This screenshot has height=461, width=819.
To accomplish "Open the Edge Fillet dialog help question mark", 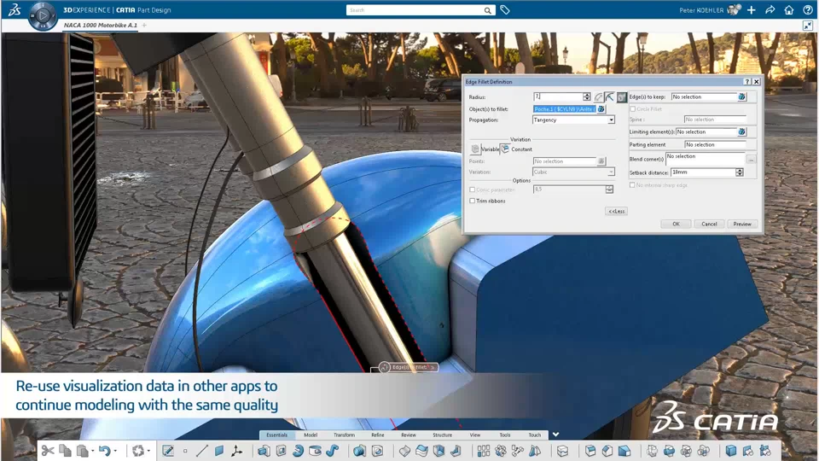I will pos(747,82).
